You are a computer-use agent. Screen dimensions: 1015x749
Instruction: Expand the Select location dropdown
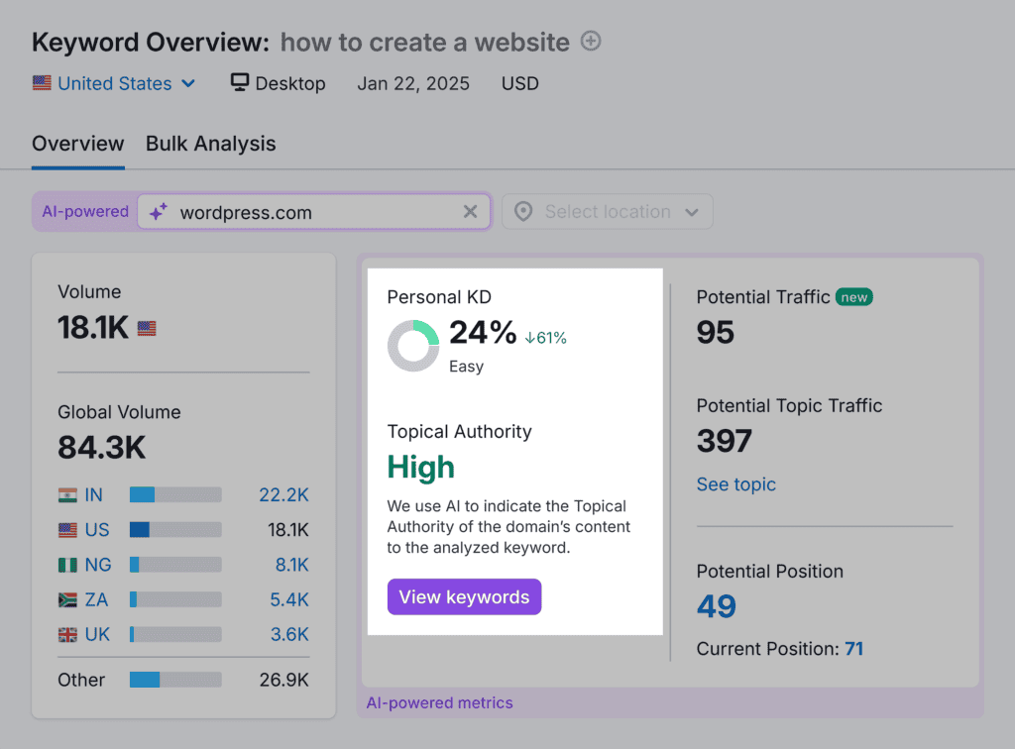click(x=607, y=212)
